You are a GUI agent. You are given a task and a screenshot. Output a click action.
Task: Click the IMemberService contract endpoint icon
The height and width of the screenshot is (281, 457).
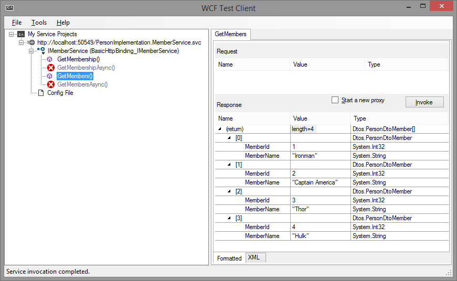pos(41,51)
